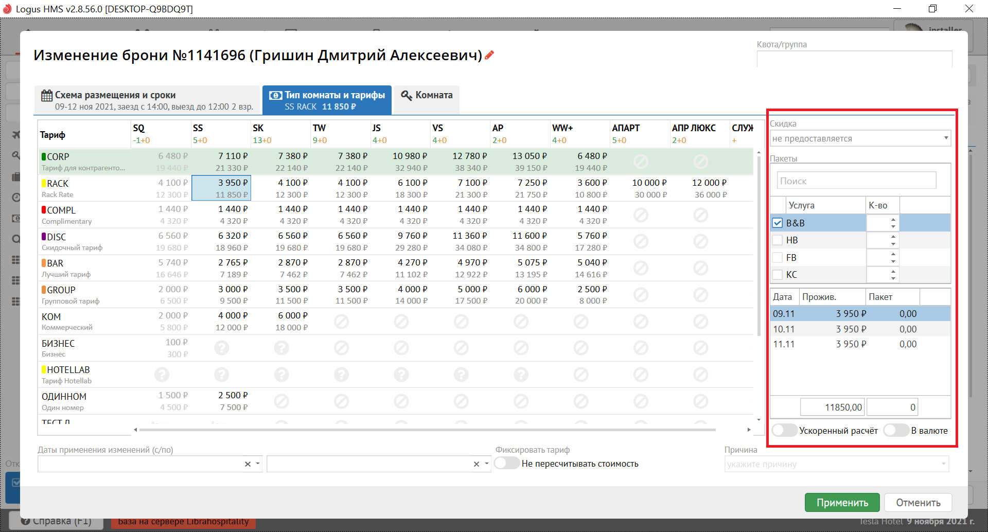
Task: Click the banknote icon on the Тип комнаты tab
Action: (276, 95)
